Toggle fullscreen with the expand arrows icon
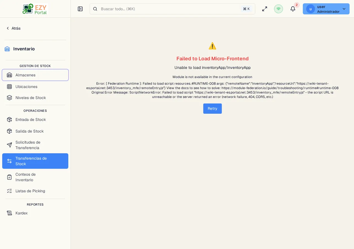Image resolution: width=354 pixels, height=249 pixels. [x=265, y=9]
